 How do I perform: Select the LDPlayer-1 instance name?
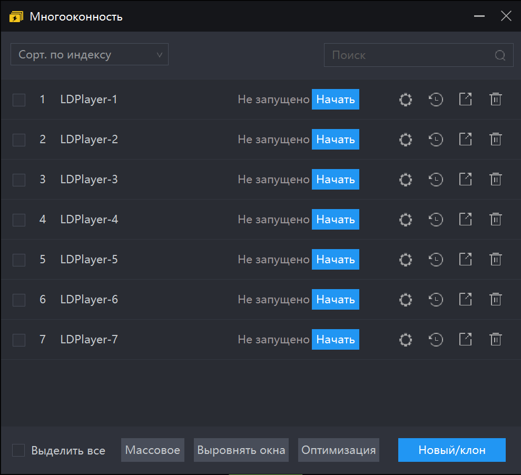point(89,100)
